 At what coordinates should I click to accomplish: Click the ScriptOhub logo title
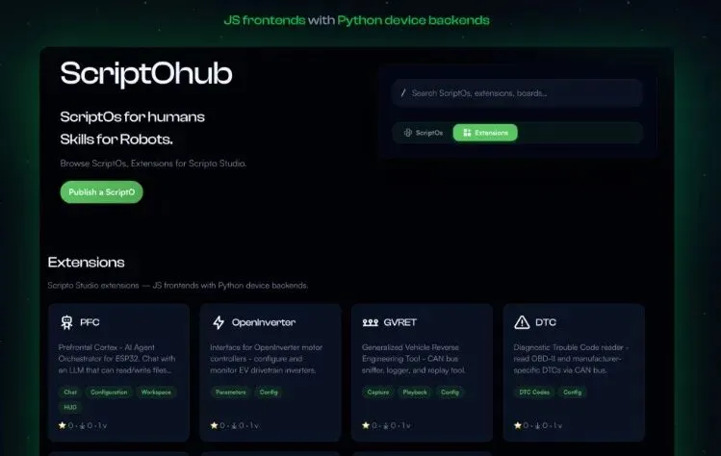(x=146, y=73)
